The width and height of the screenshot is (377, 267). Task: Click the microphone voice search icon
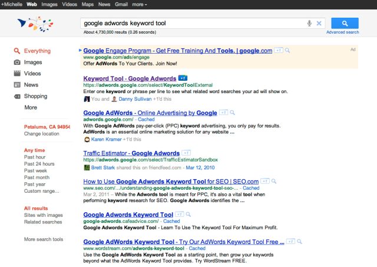tap(309, 24)
